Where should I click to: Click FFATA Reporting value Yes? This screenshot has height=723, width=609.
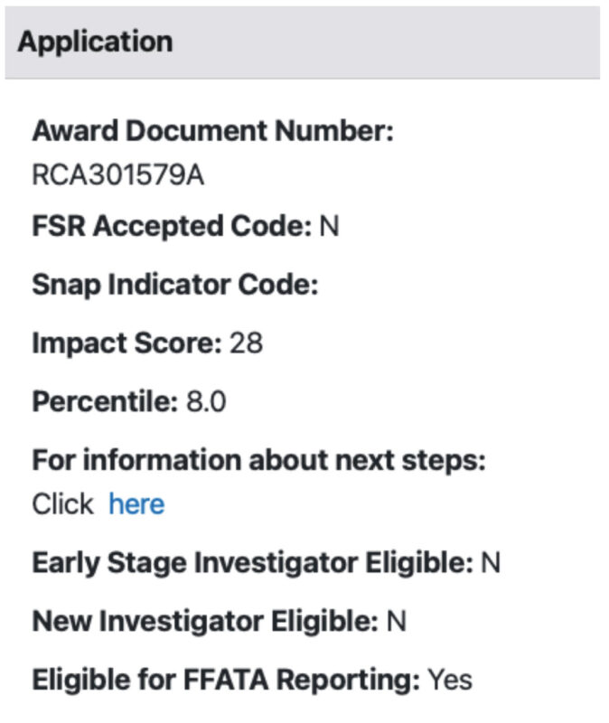(x=450, y=680)
